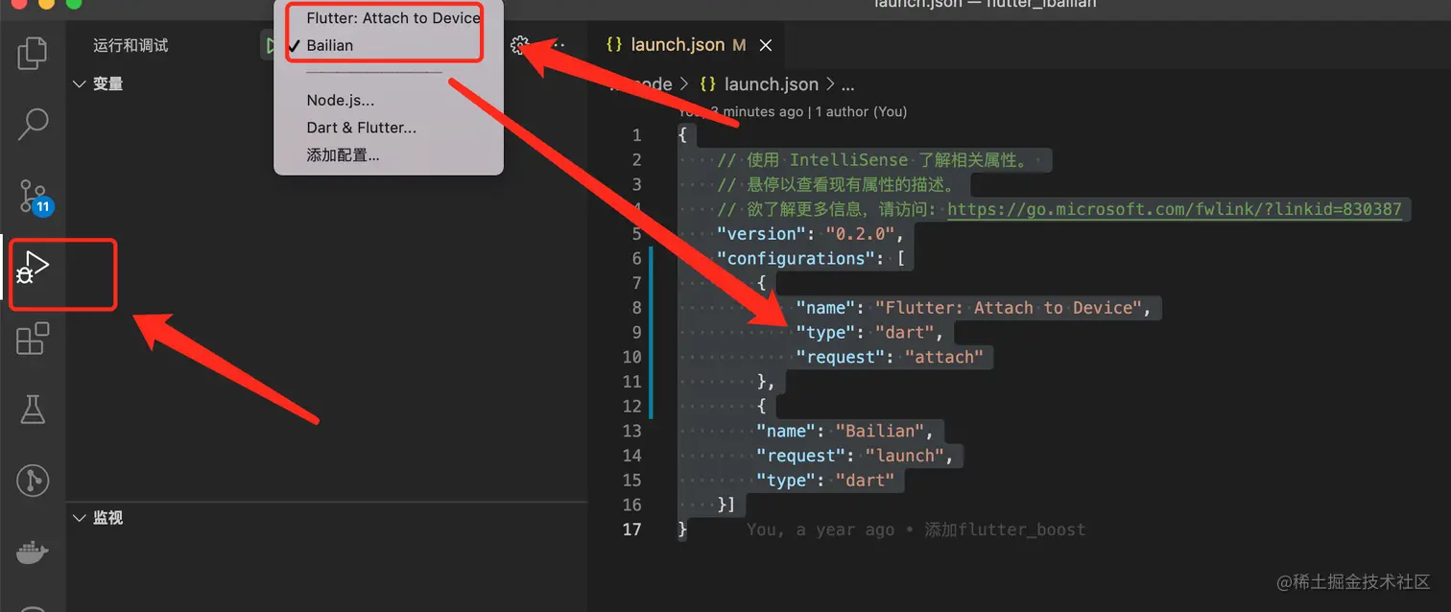Click the "Bailian" name value in code

click(x=880, y=432)
